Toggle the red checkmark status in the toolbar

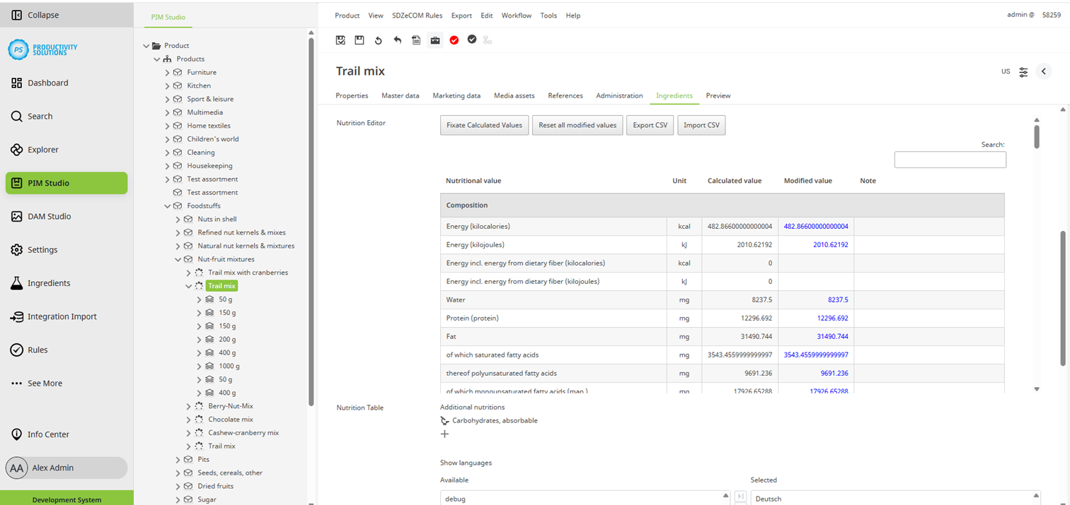point(454,40)
